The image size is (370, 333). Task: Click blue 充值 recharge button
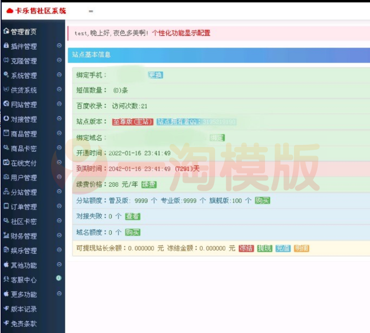(x=283, y=248)
